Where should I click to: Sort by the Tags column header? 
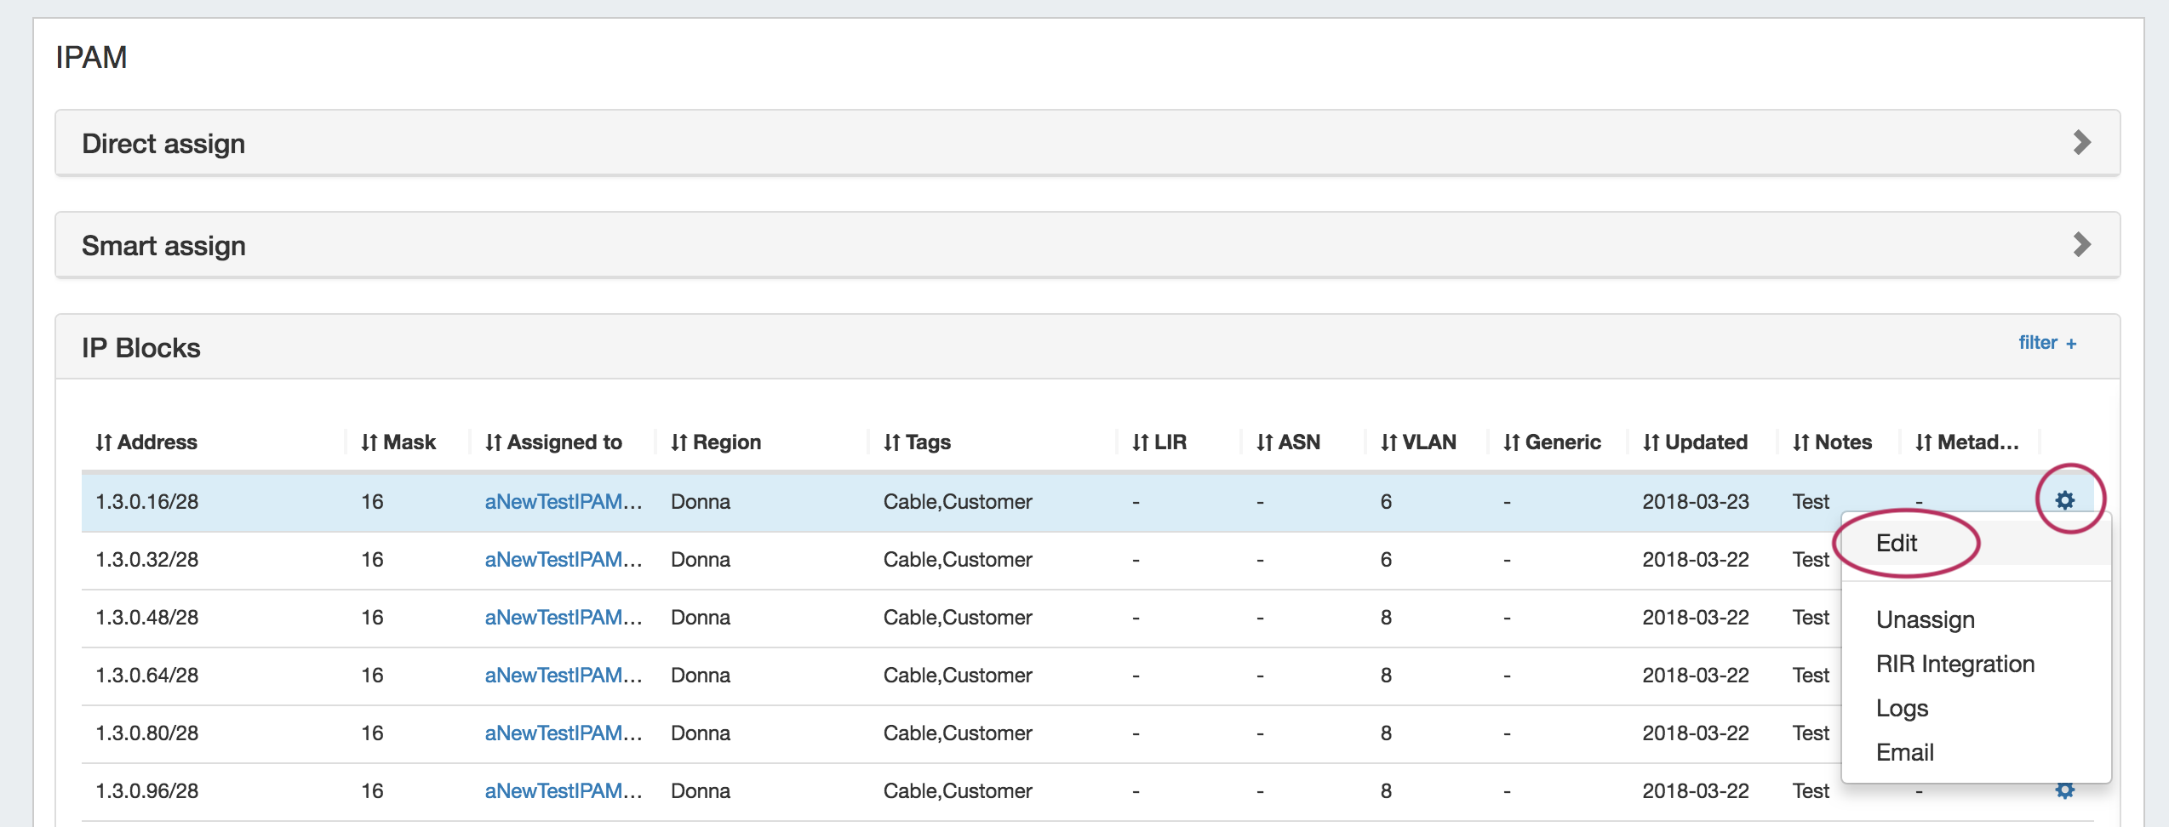[917, 442]
